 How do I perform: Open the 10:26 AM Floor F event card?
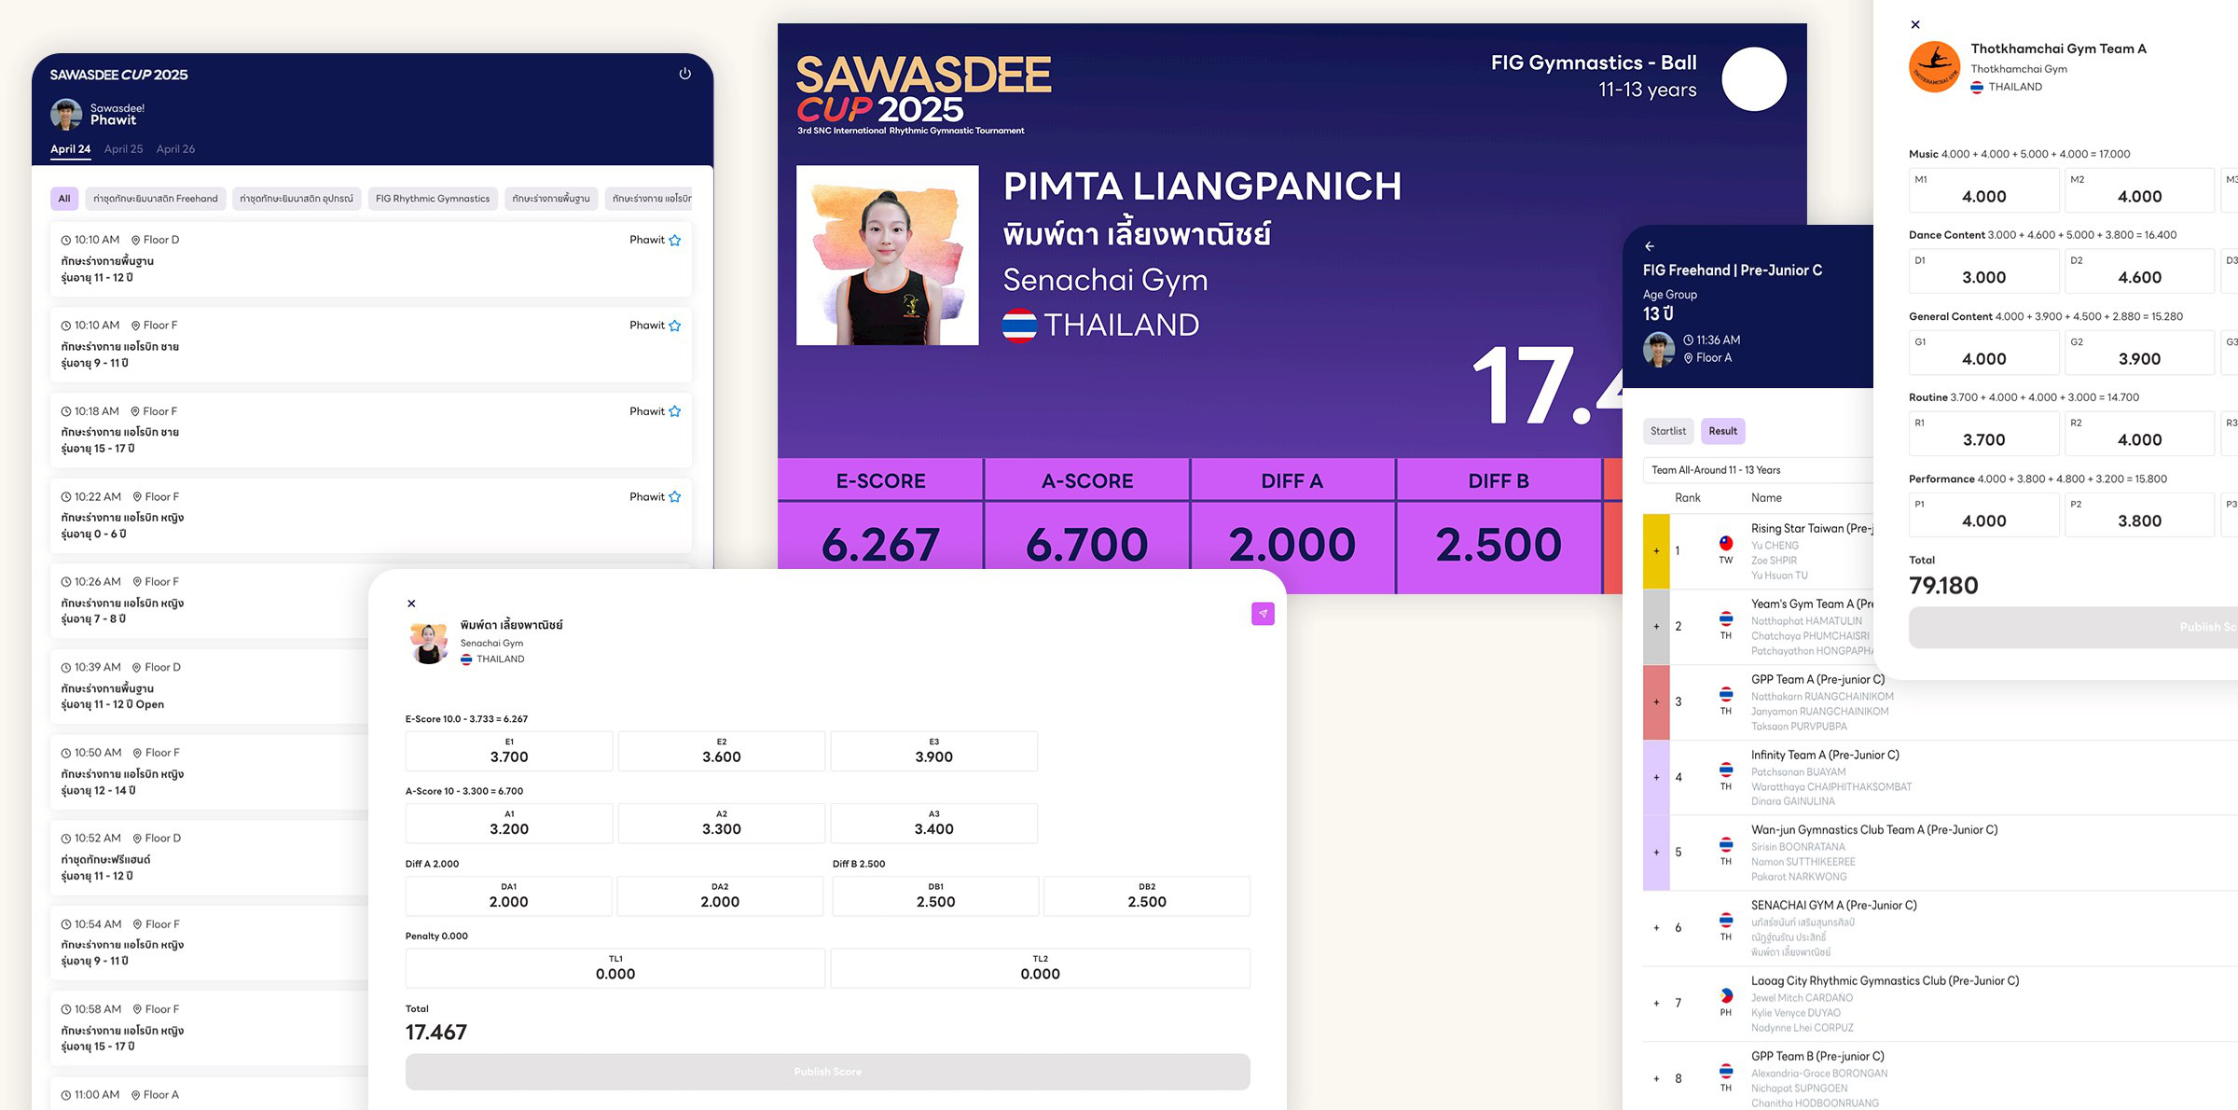pos(210,600)
